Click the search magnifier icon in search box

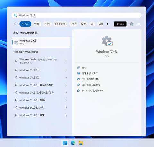tap(15, 15)
